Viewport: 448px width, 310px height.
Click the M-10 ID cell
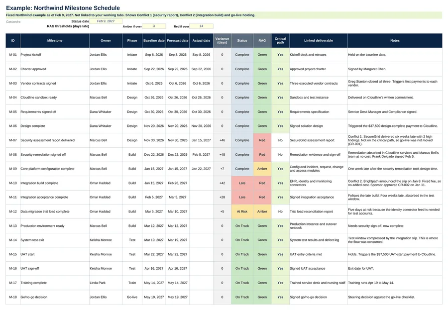13,183
